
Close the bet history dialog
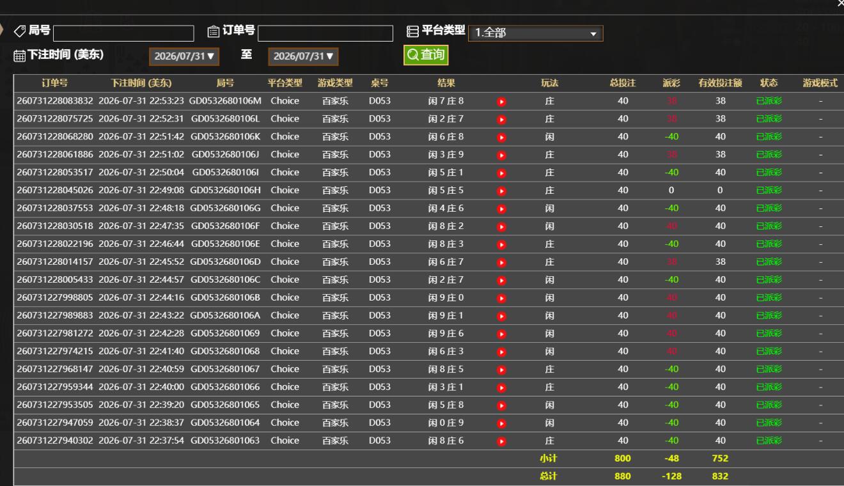point(840,4)
